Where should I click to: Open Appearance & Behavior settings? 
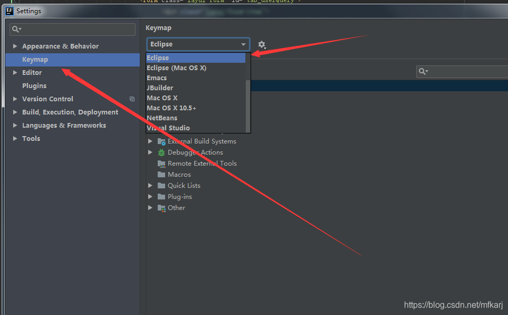60,46
